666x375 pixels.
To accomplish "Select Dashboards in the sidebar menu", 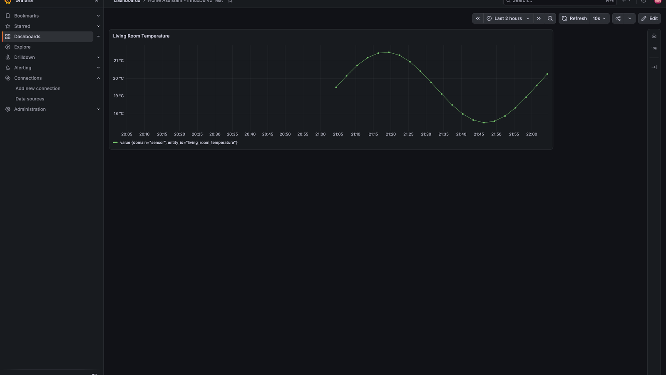I will 48,37.
